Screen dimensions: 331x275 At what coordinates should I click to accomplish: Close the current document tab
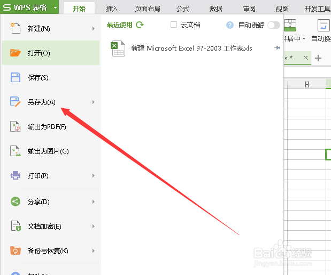(x=305, y=58)
